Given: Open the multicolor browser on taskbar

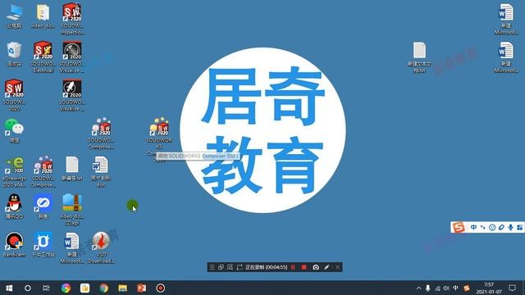Looking at the screenshot, I should point(66,288).
